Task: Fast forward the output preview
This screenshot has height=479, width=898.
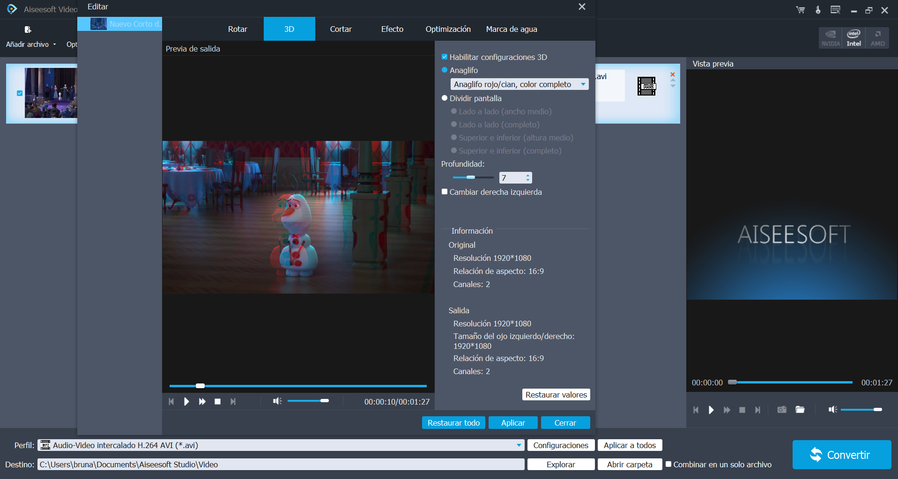Action: [x=202, y=401]
